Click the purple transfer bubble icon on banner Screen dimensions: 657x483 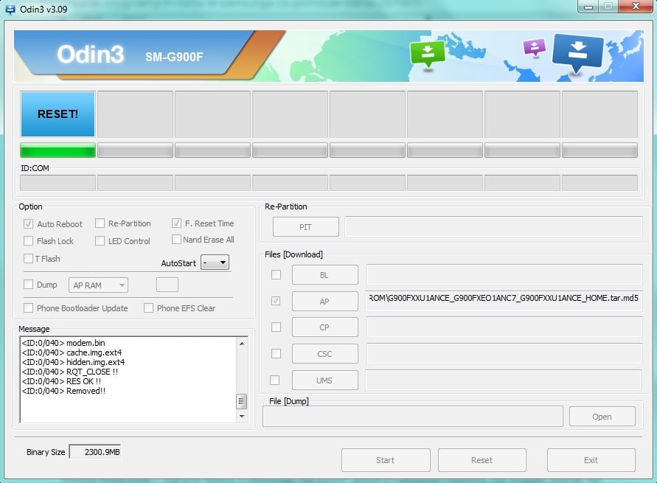[535, 47]
